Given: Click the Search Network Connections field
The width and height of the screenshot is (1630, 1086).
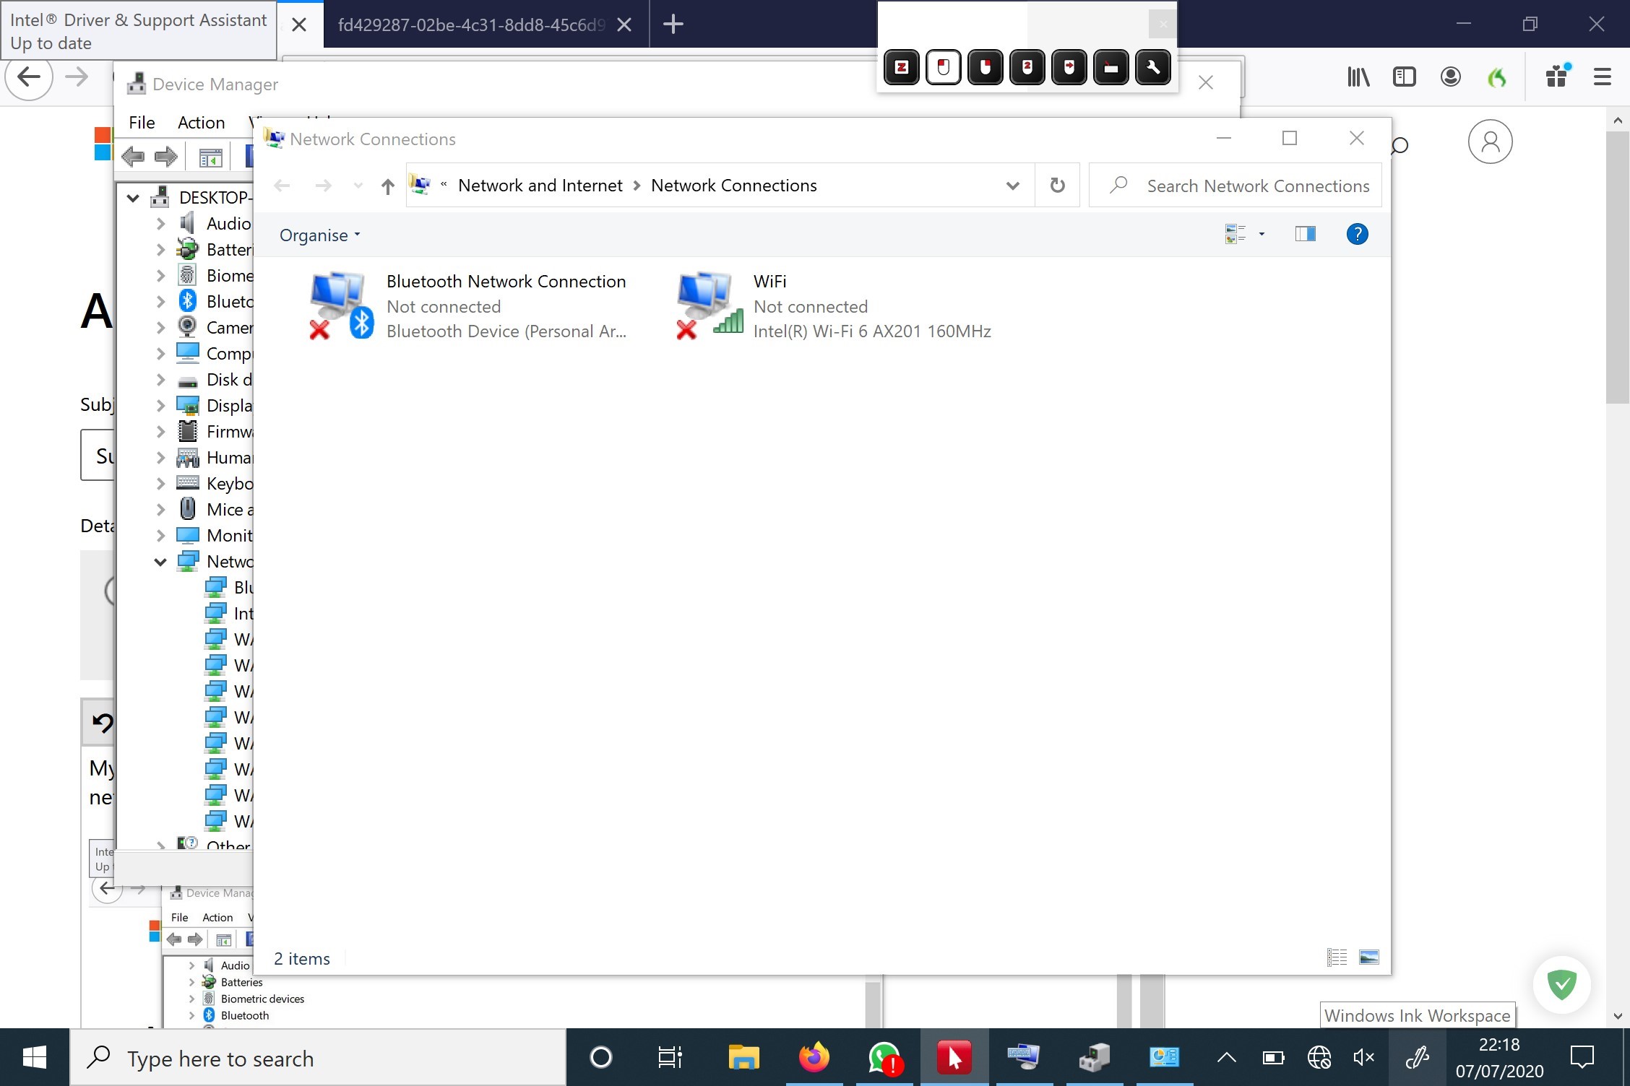Looking at the screenshot, I should [x=1257, y=186].
